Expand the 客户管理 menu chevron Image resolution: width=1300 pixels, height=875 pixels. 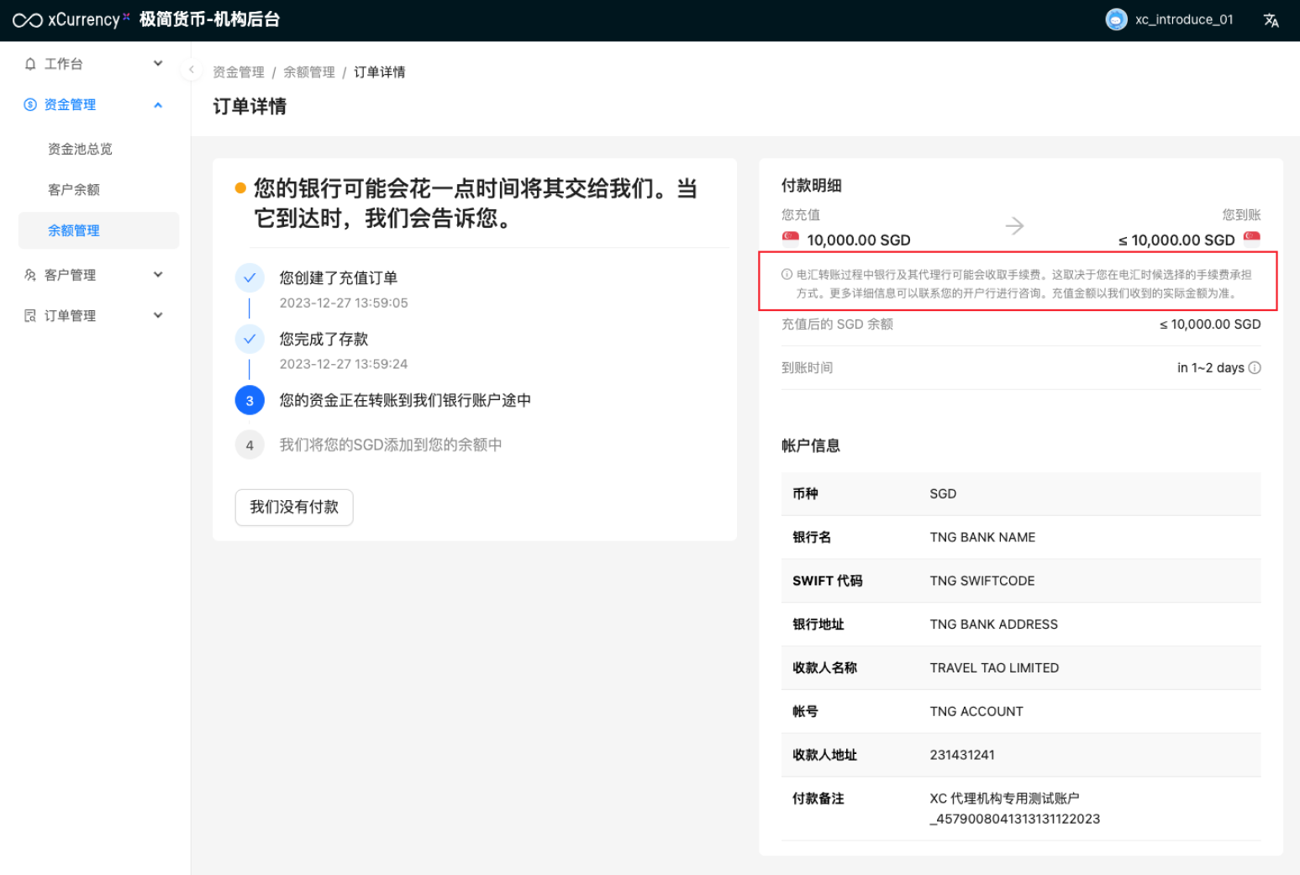158,275
